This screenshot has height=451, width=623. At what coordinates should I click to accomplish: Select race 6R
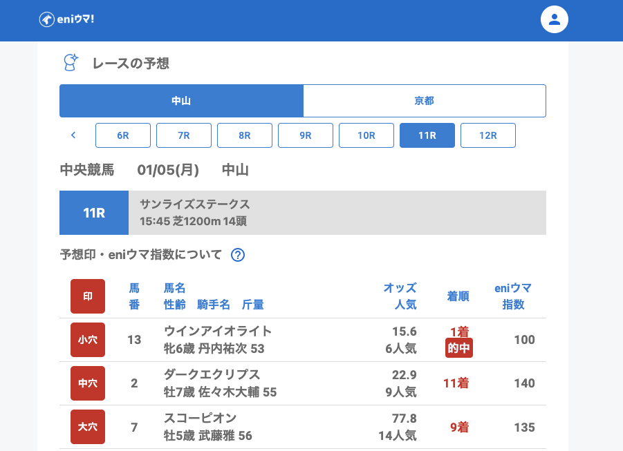pyautogui.click(x=123, y=135)
